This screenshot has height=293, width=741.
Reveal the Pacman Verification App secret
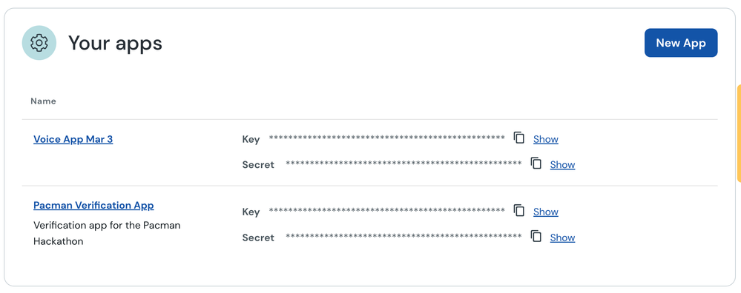click(x=562, y=238)
